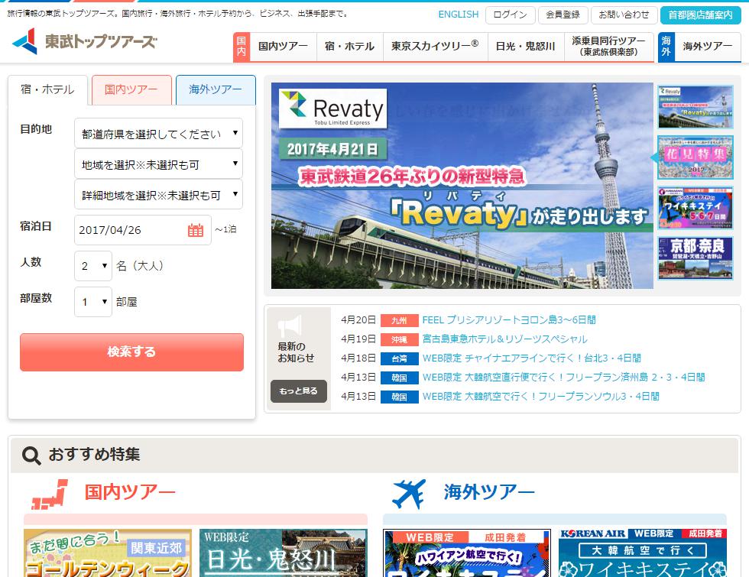Screen dimensions: 749x577
Task: Select the Revaty slide thumbnail
Action: [695, 107]
